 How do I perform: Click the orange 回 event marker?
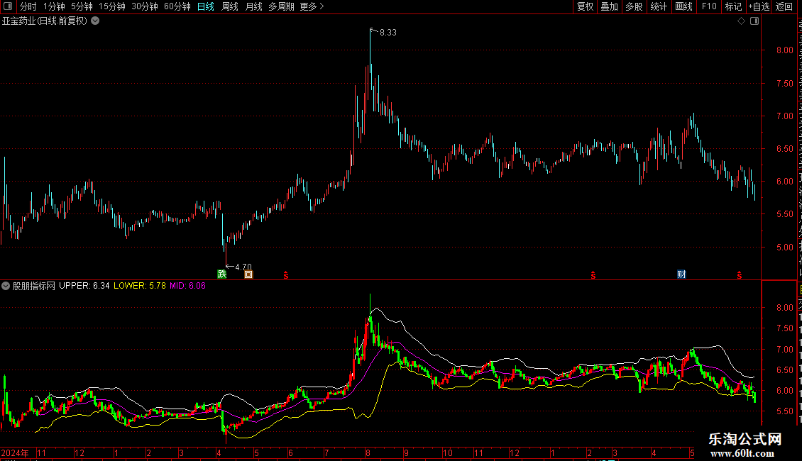248,274
